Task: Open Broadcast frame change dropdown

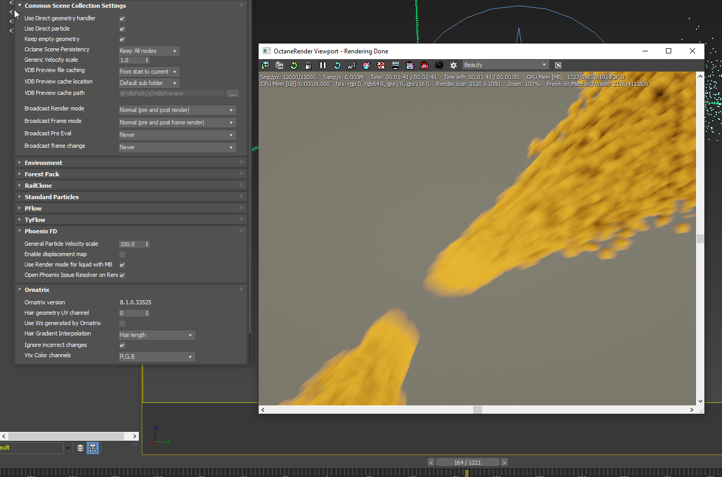Action: [x=177, y=147]
